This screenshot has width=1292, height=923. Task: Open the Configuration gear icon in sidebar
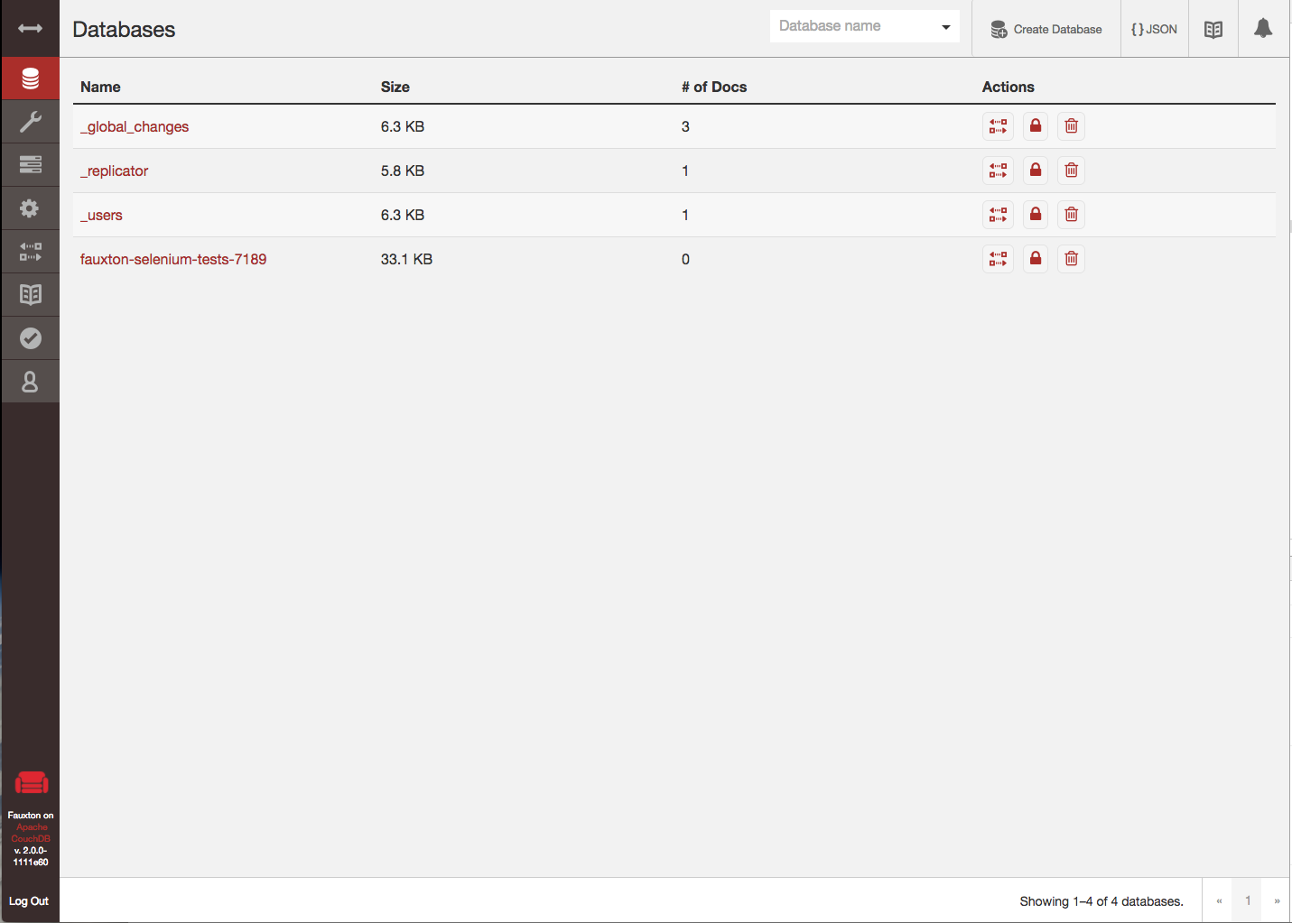click(x=30, y=208)
